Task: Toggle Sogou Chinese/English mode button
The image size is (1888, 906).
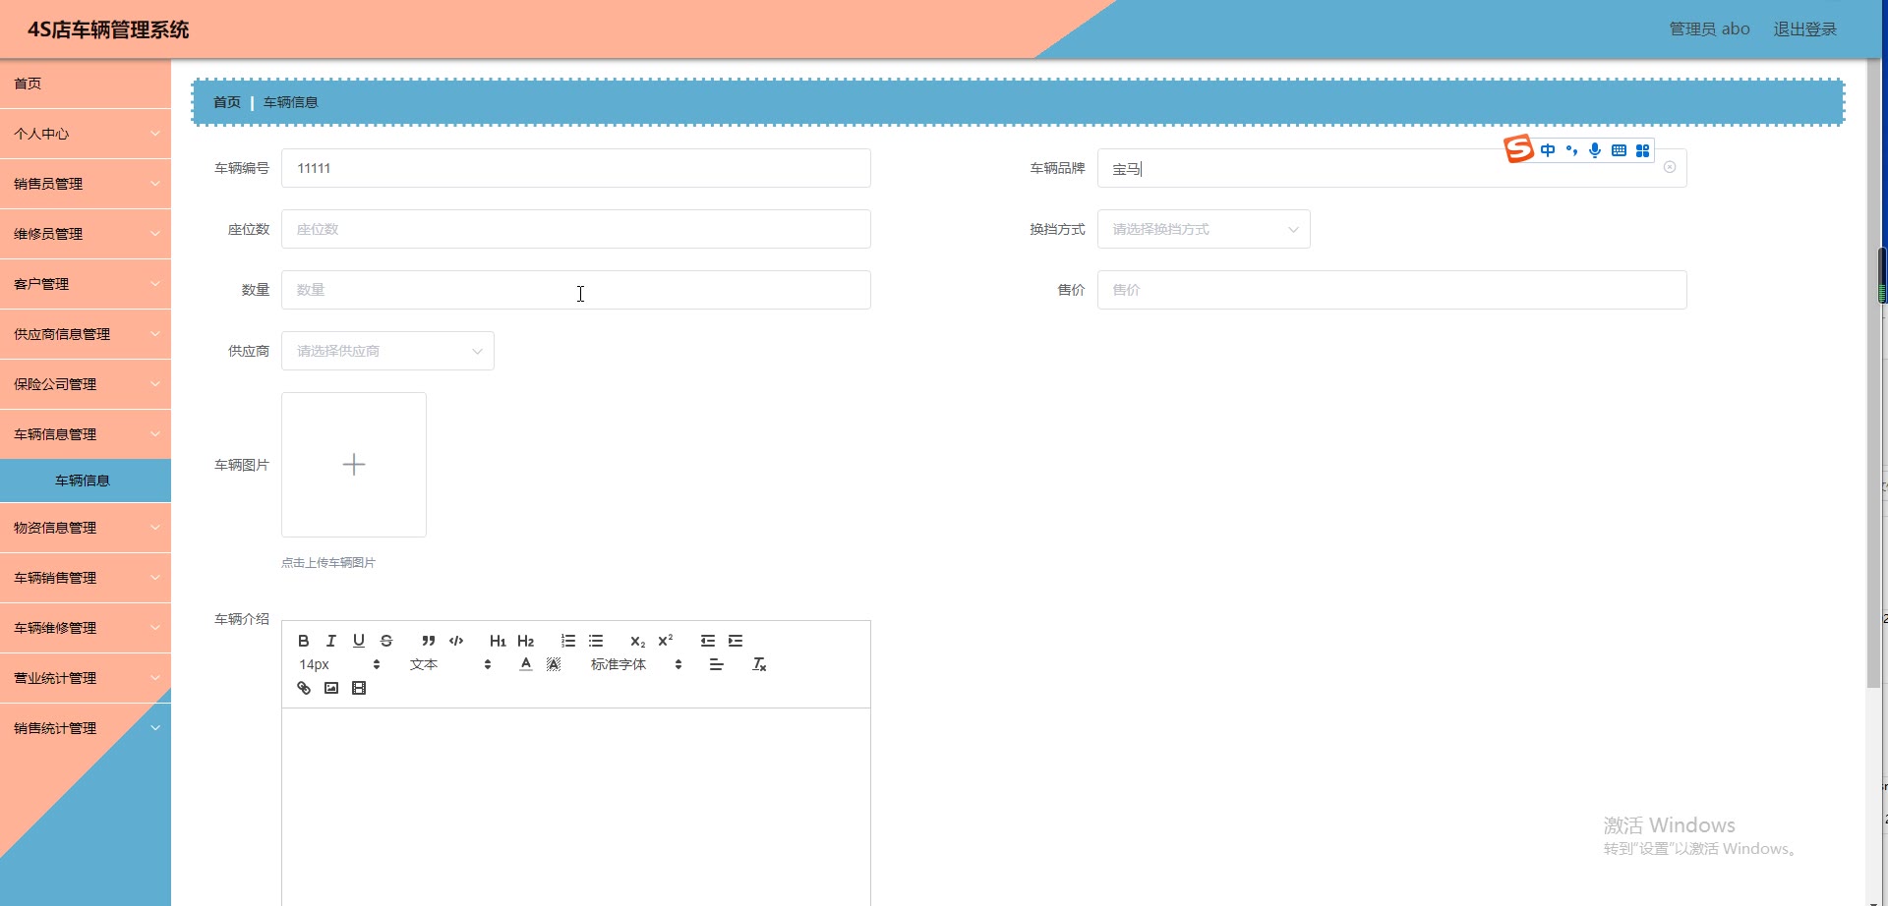Action: [1548, 150]
